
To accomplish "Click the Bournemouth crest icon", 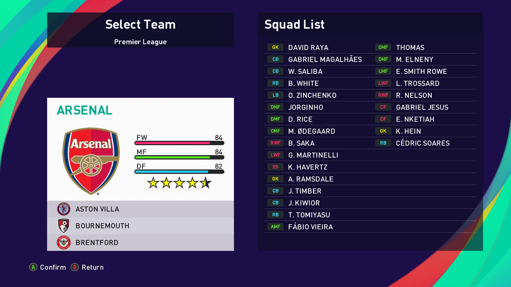I will pos(63,226).
